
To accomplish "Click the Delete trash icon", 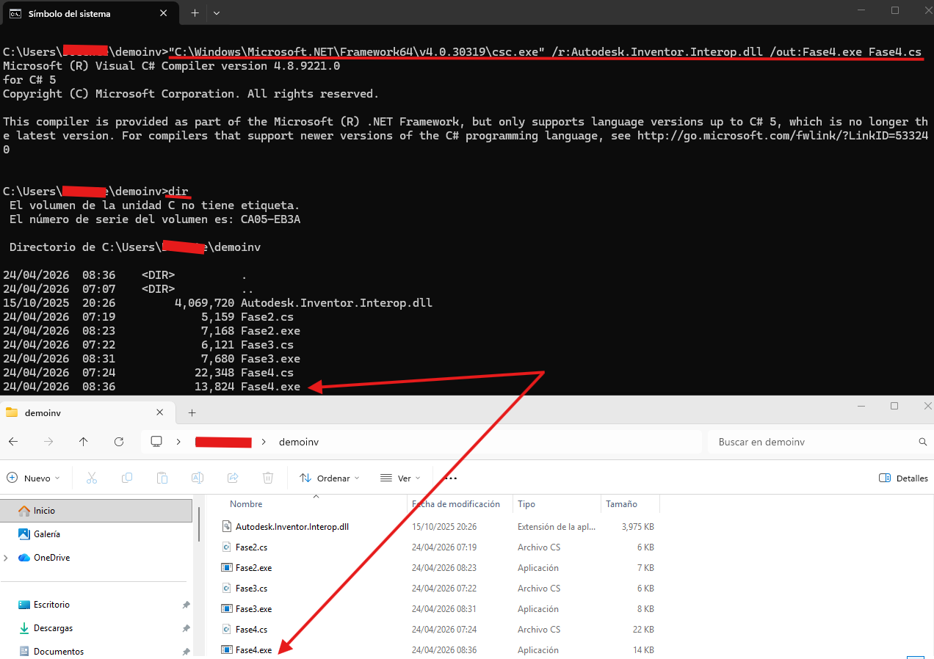I will [x=268, y=478].
